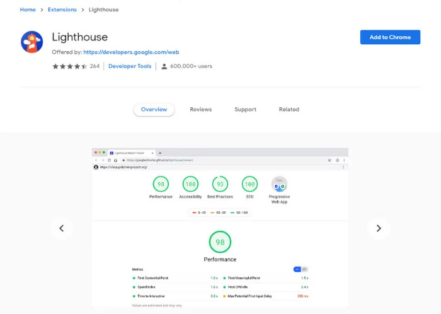Select the Support tab
The height and width of the screenshot is (314, 441).
point(245,109)
